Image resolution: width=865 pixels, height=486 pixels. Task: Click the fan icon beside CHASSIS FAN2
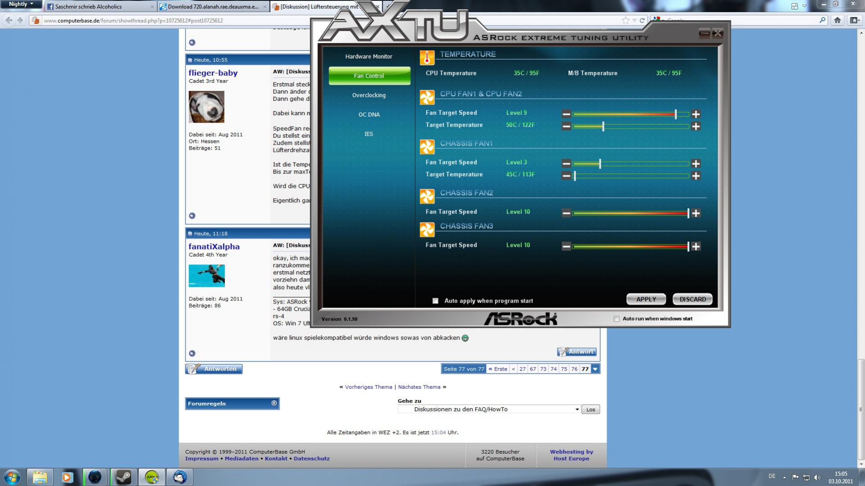(x=427, y=196)
